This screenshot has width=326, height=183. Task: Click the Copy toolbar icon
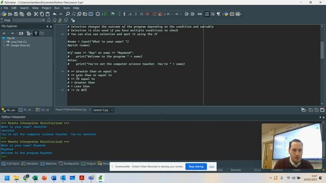(42, 14)
